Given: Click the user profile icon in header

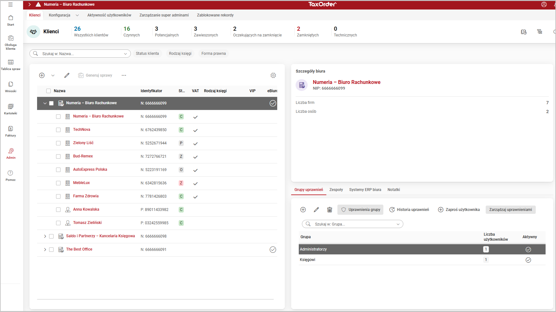Looking at the screenshot, I should 544,4.
